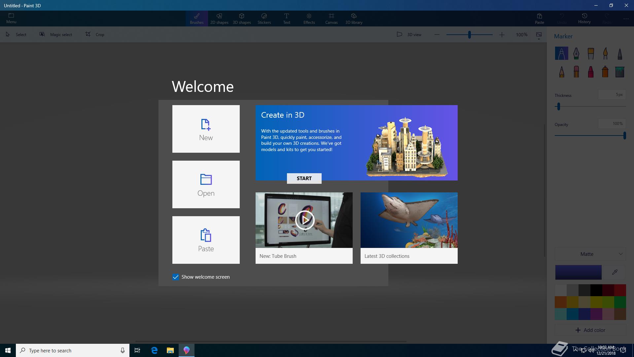This screenshot has height=357, width=634.
Task: Open canvas view options icon
Action: coord(539,35)
